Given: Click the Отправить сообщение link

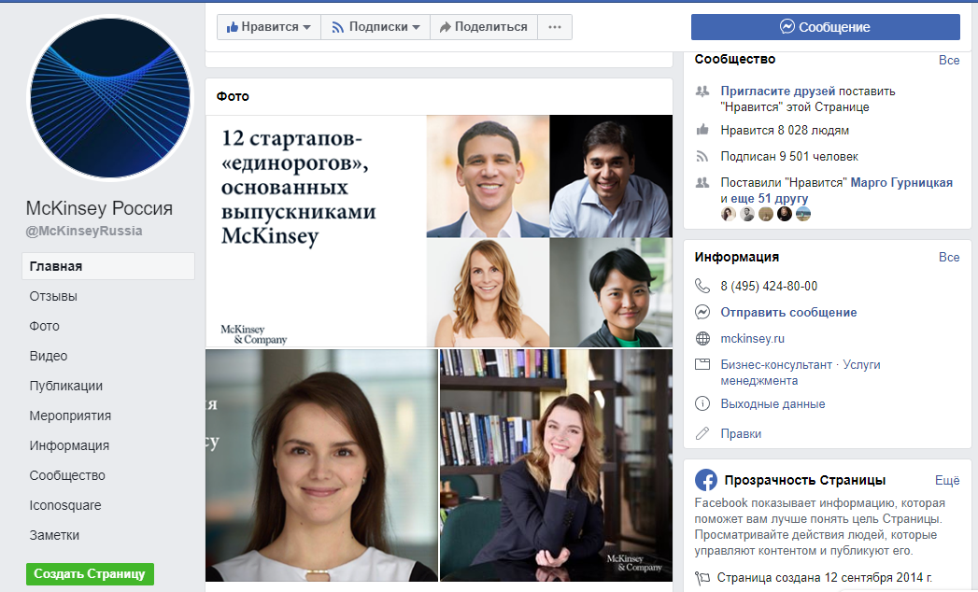Looking at the screenshot, I should 789,313.
